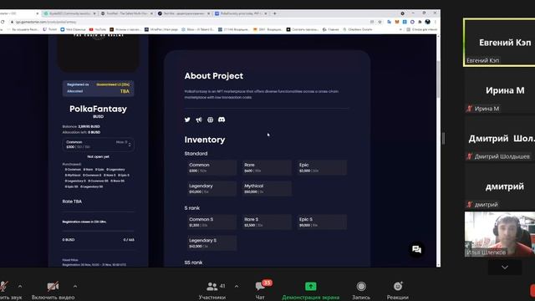The height and width of the screenshot is (301, 535).
Task: Click the Rate TBA text
Action: (x=72, y=202)
